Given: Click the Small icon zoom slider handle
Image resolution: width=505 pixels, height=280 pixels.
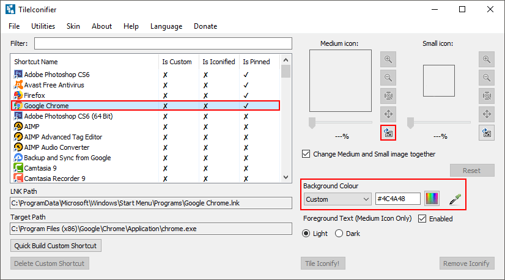Looking at the screenshot, I should tap(410, 123).
